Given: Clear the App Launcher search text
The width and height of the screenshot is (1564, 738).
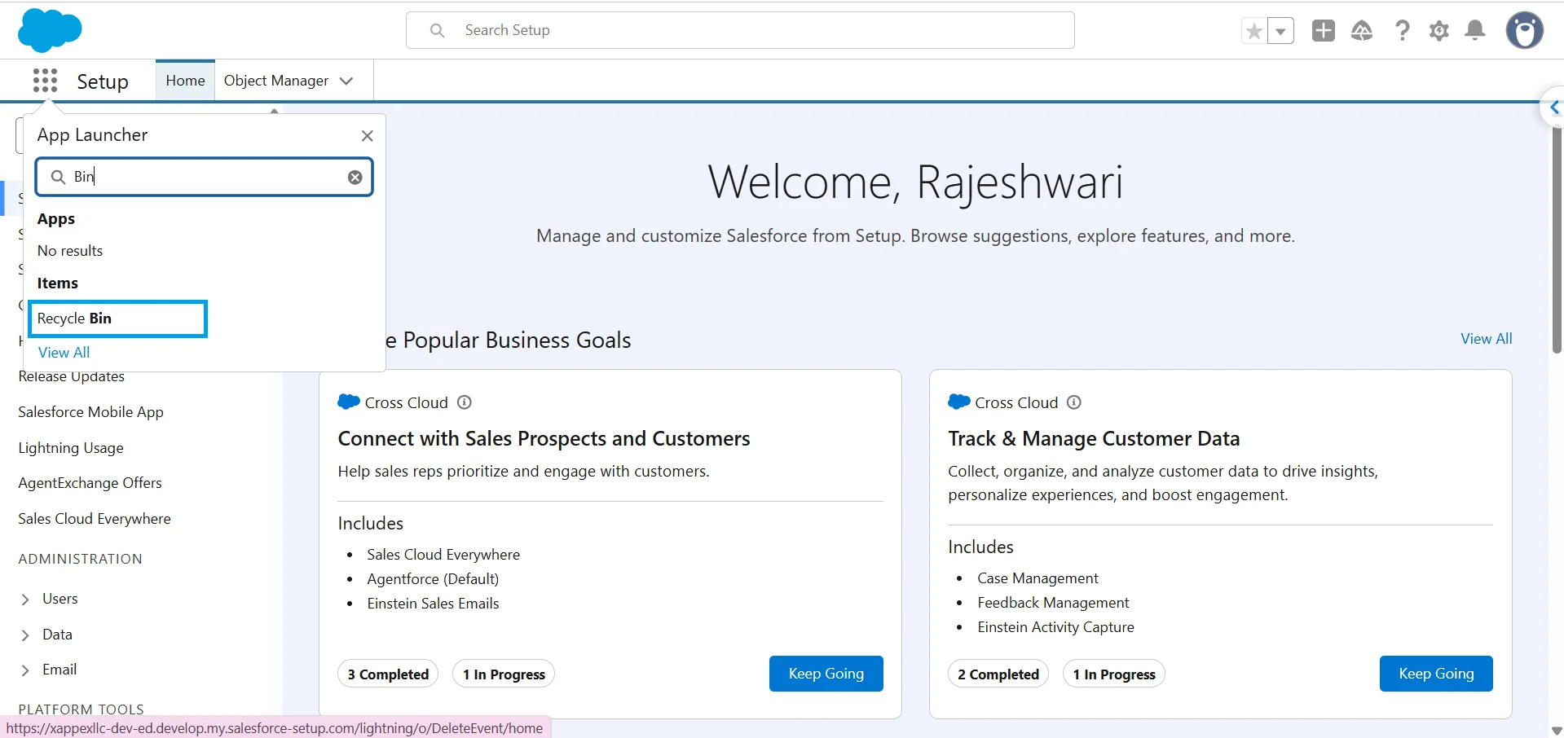Looking at the screenshot, I should pos(355,178).
